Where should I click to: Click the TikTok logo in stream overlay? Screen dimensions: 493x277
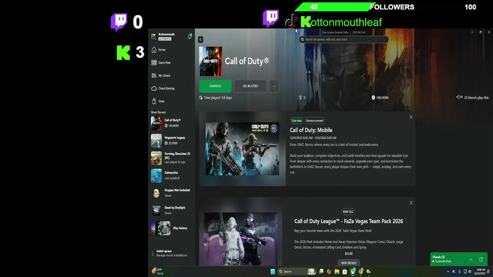tap(292, 21)
